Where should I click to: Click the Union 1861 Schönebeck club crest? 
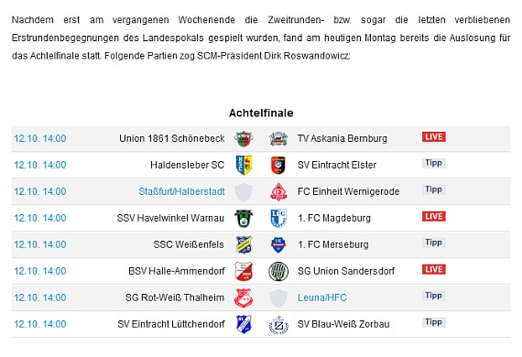tap(244, 139)
